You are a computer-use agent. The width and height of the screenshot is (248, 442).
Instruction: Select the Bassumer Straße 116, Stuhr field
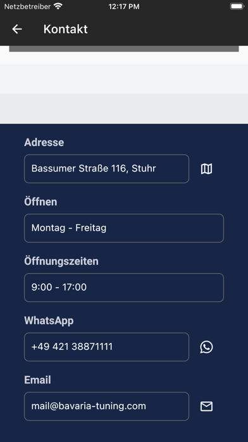(x=106, y=169)
